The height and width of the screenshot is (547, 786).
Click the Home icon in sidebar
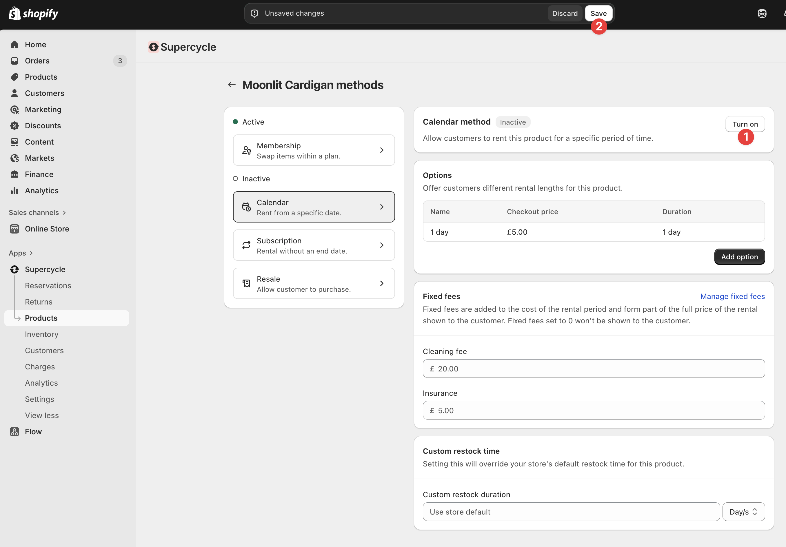[14, 45]
